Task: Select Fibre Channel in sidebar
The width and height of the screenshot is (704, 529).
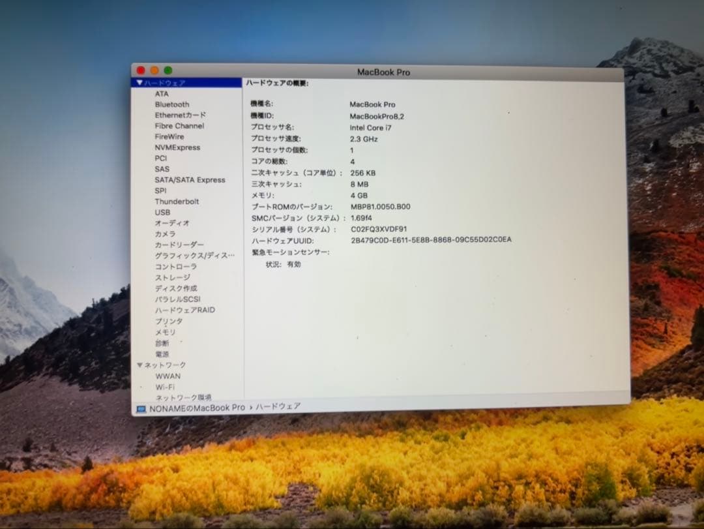Action: pyautogui.click(x=179, y=126)
